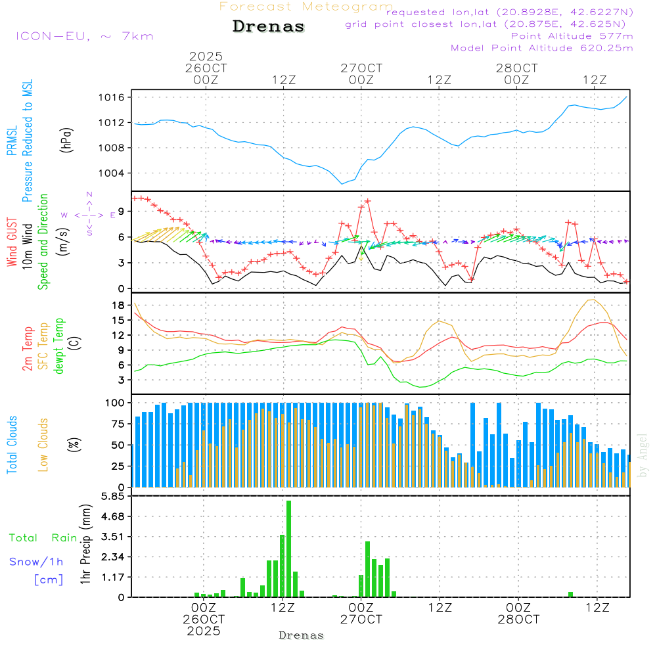Click the highest red wind gust peak on 27OCT
Image resolution: width=657 pixels, height=657 pixels.
pos(368,201)
